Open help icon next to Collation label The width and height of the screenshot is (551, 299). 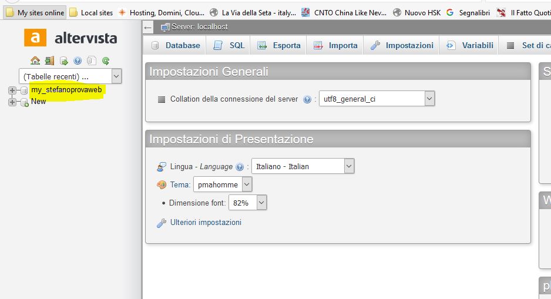[x=307, y=99]
